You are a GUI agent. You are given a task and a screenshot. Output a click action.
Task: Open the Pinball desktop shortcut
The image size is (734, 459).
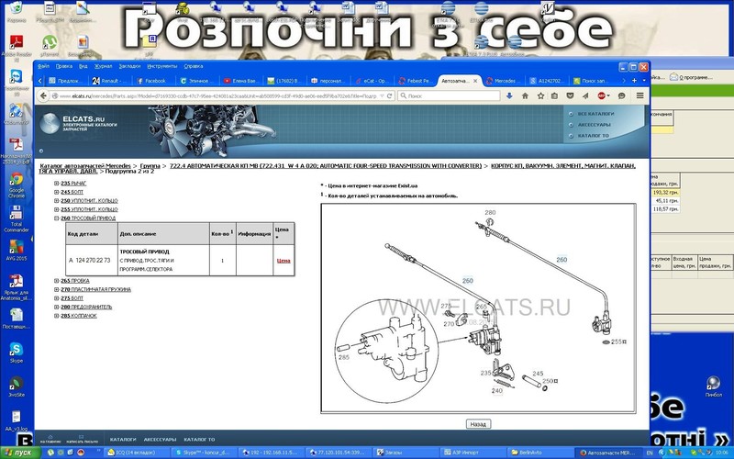click(x=714, y=386)
